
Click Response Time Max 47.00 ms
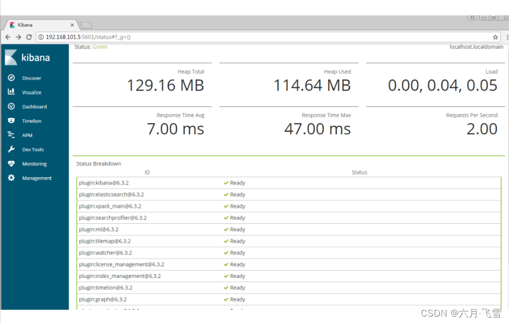pyautogui.click(x=318, y=129)
